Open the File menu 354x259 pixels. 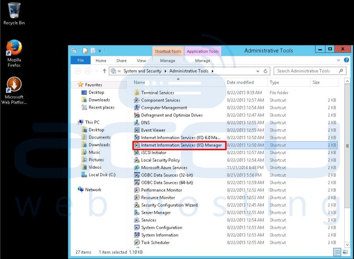tap(81, 61)
